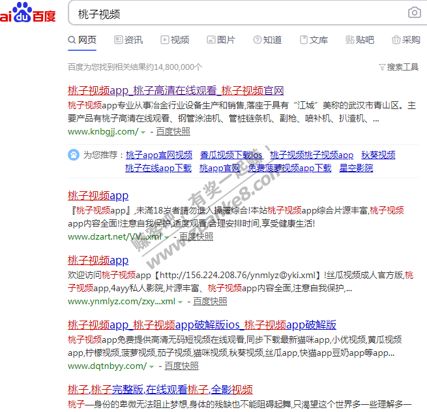Switch to the 视频 tab
Image resolution: width=427 pixels, height=412 pixels.
[x=175, y=40]
